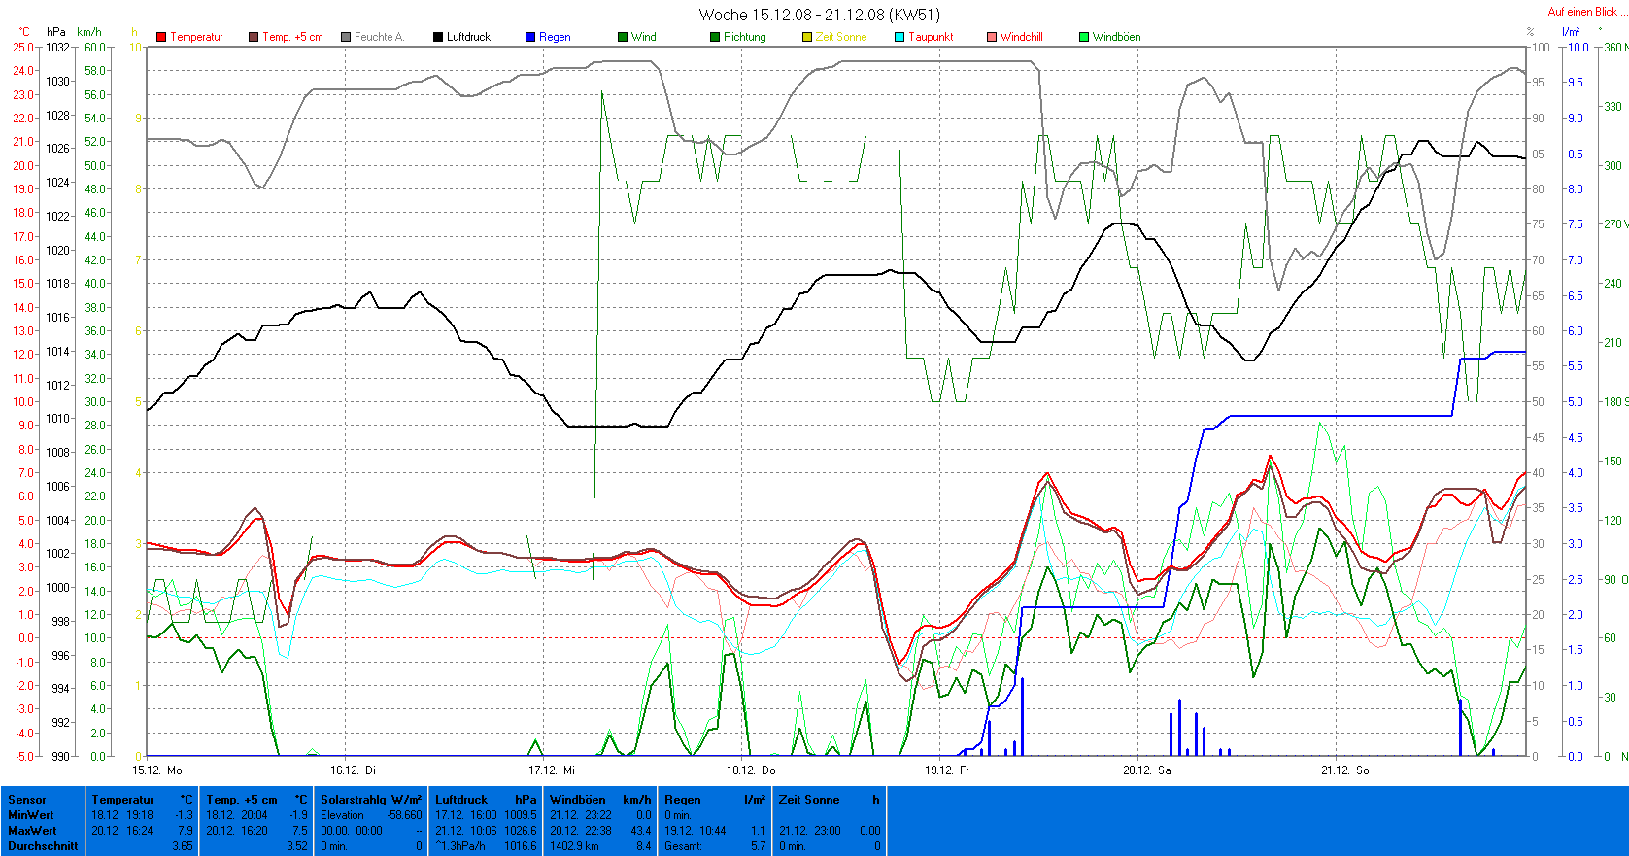Click the 18.12. Do date on the axis
This screenshot has height=856, width=1629.
pos(751,770)
